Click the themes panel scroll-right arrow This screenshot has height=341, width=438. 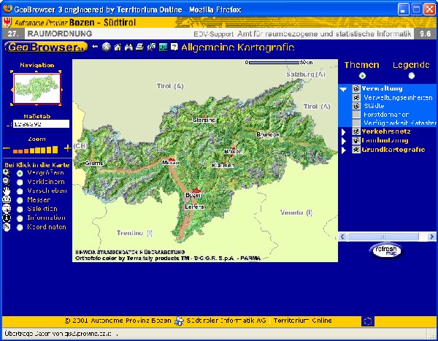pos(432,237)
